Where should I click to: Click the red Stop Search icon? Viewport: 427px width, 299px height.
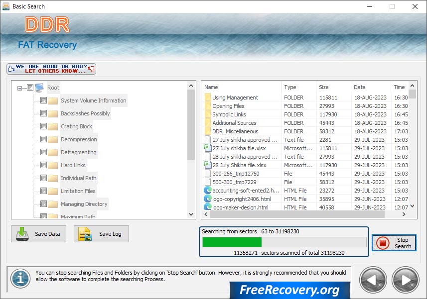coord(383,243)
